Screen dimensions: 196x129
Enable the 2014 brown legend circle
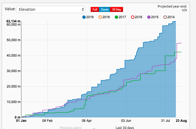pyautogui.click(x=165, y=17)
